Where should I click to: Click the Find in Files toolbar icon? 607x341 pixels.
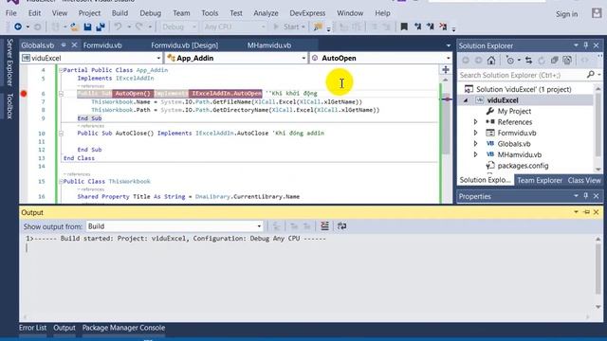click(x=318, y=27)
